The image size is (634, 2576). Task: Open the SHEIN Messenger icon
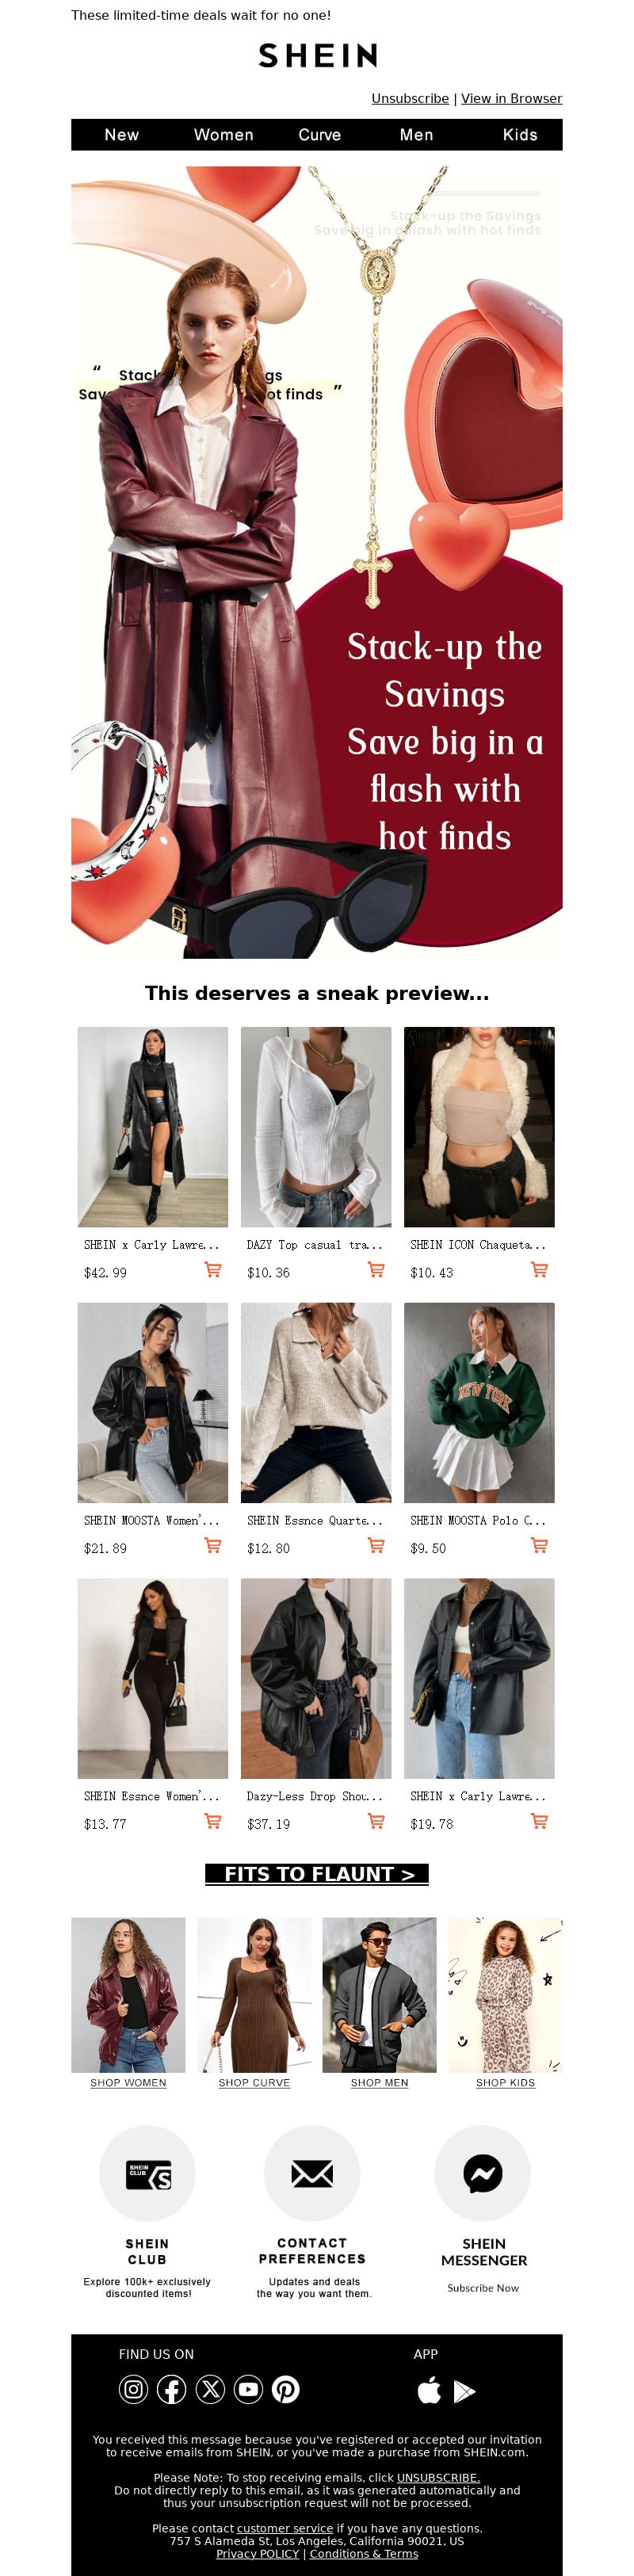pyautogui.click(x=483, y=2173)
